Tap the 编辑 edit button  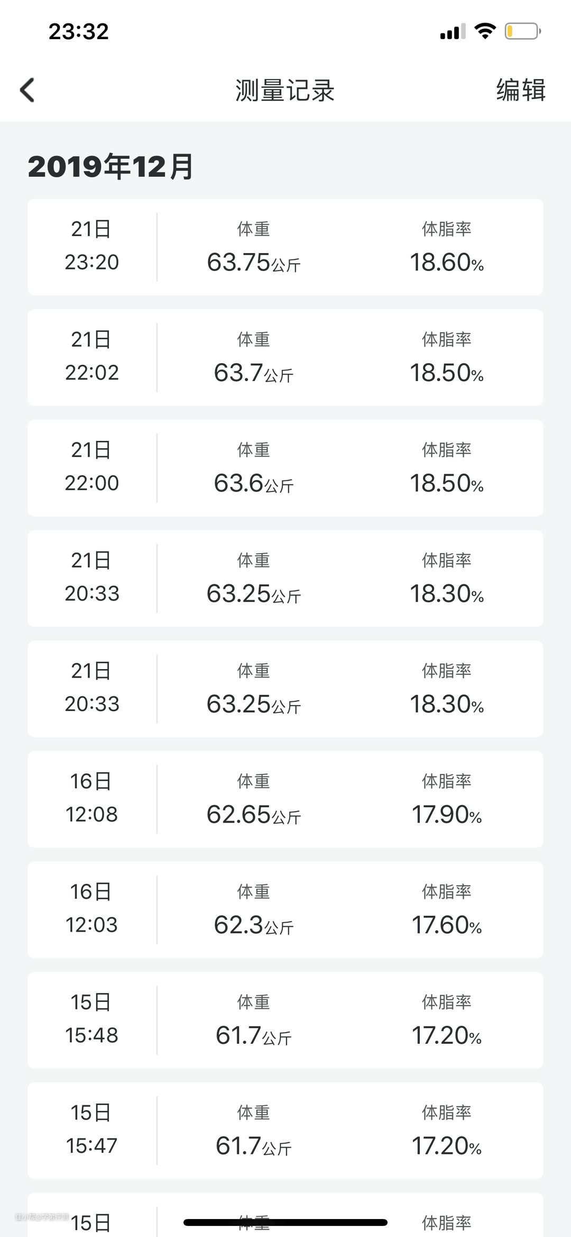tap(520, 90)
